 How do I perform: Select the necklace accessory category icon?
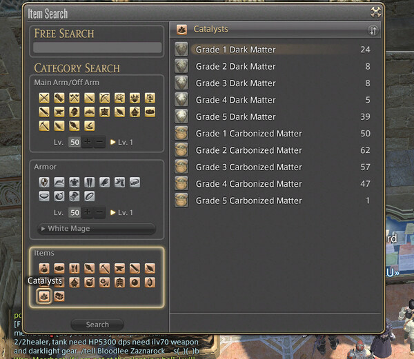tap(44, 196)
